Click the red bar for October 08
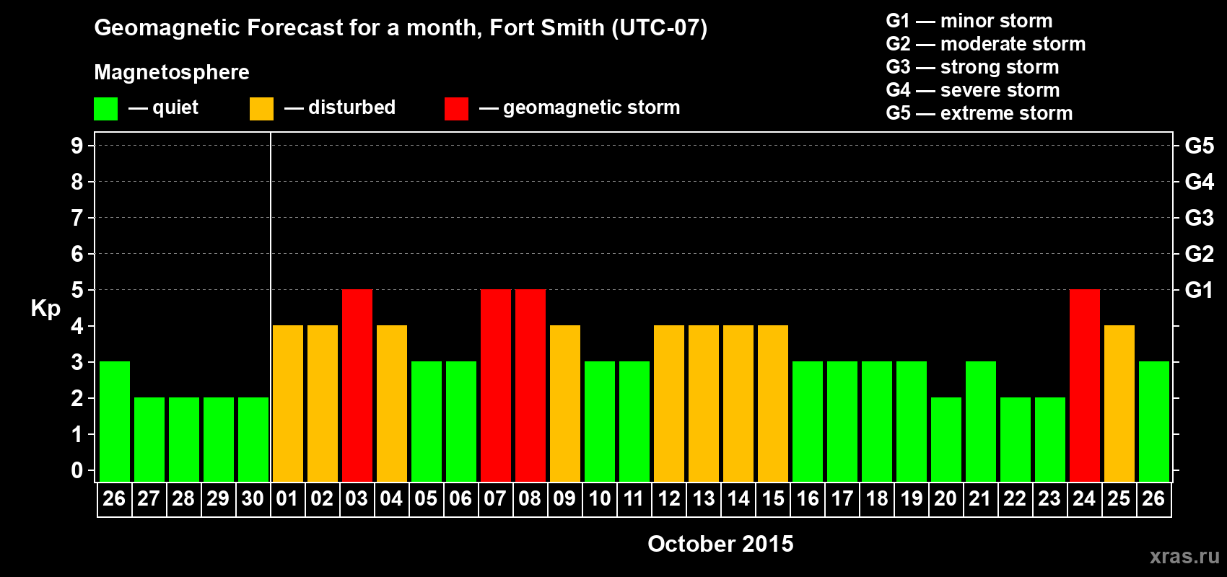Screen dimensions: 1227x577 (530, 385)
